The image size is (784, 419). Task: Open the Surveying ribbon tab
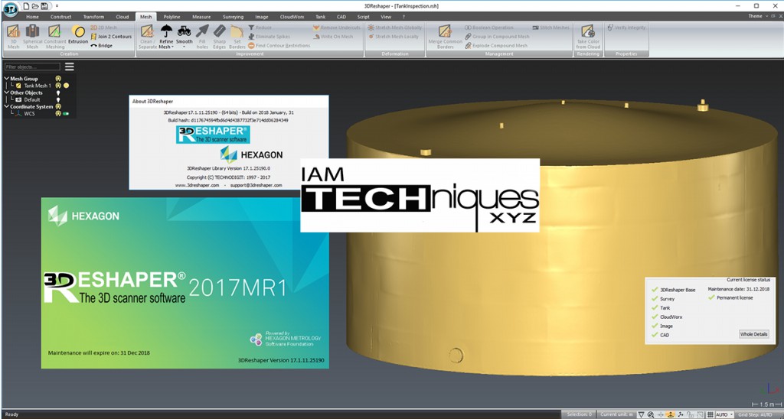(233, 17)
